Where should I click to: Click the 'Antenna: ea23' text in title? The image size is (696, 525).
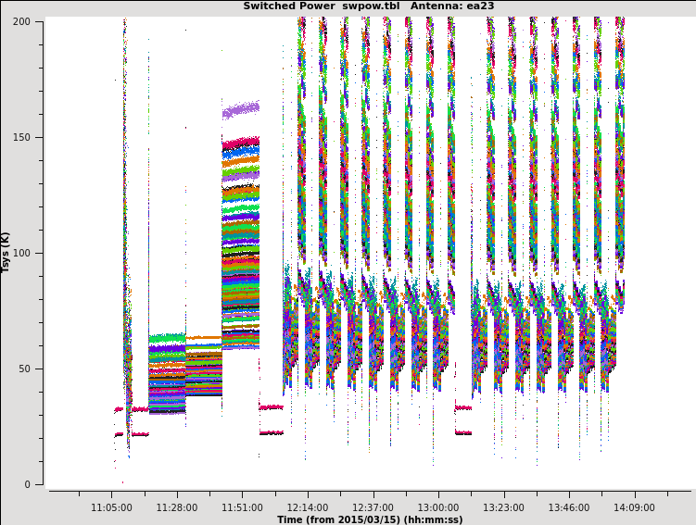click(x=454, y=6)
